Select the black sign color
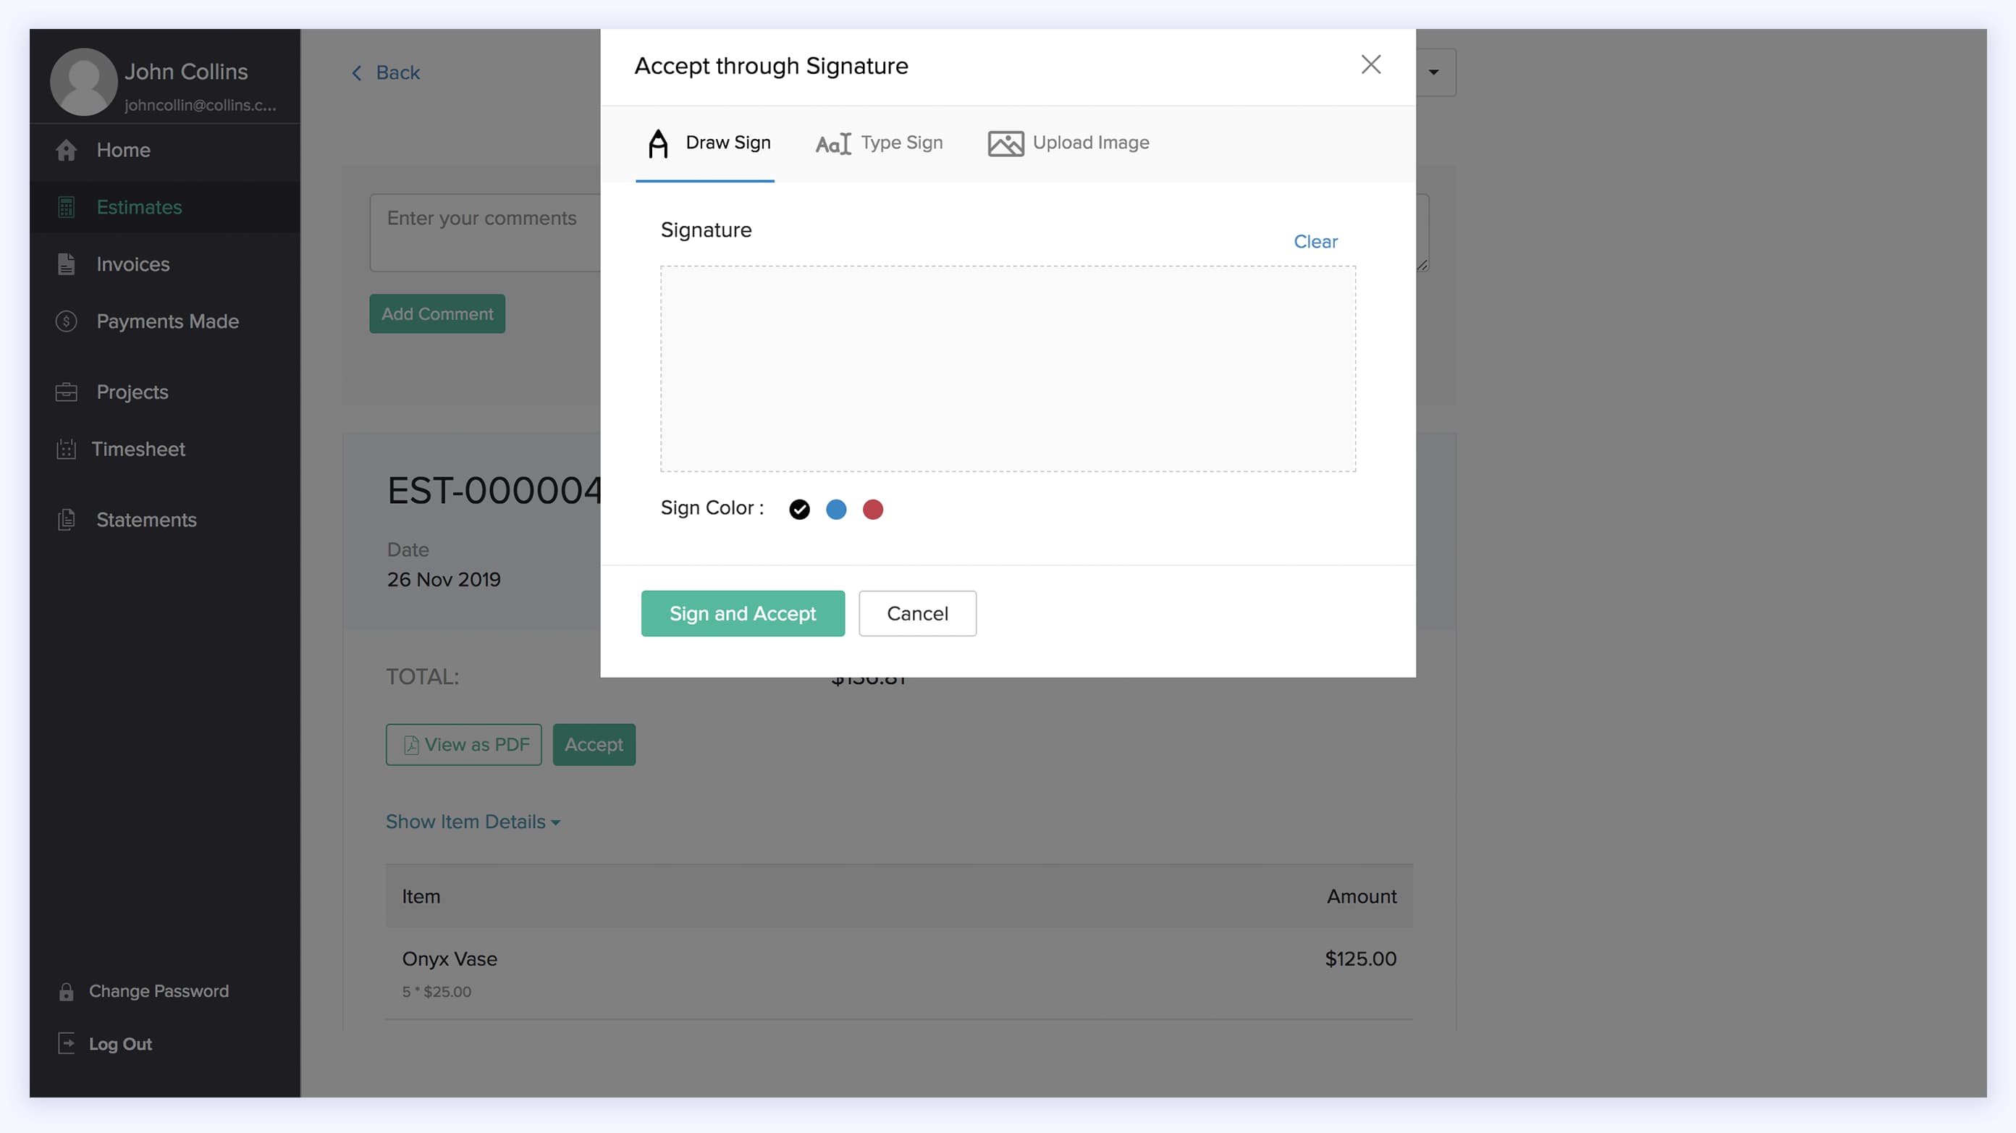 pos(798,510)
